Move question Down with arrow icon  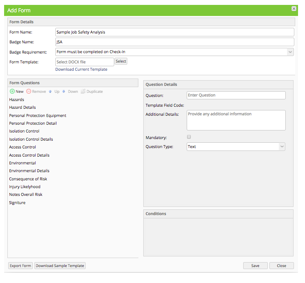(63, 91)
